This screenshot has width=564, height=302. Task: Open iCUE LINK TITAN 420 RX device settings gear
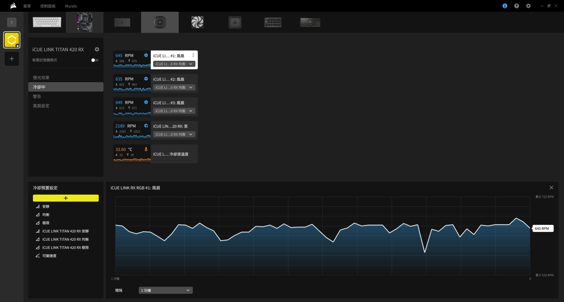point(97,49)
